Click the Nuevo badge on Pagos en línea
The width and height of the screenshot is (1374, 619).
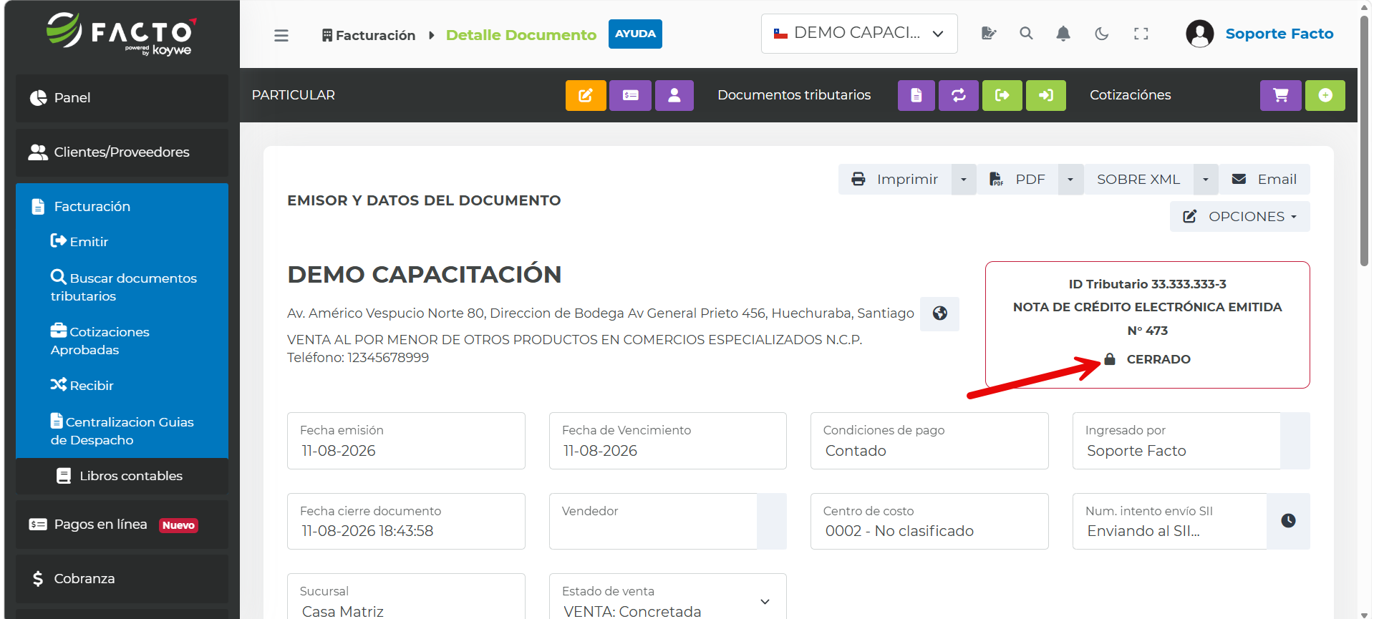coord(178,525)
